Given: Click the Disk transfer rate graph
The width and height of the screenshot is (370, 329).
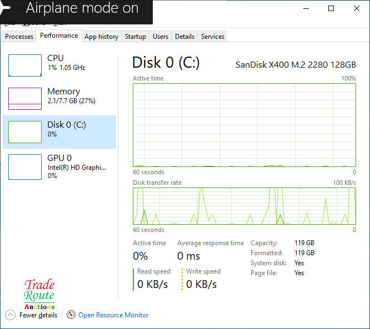Looking at the screenshot, I should pyautogui.click(x=244, y=206).
